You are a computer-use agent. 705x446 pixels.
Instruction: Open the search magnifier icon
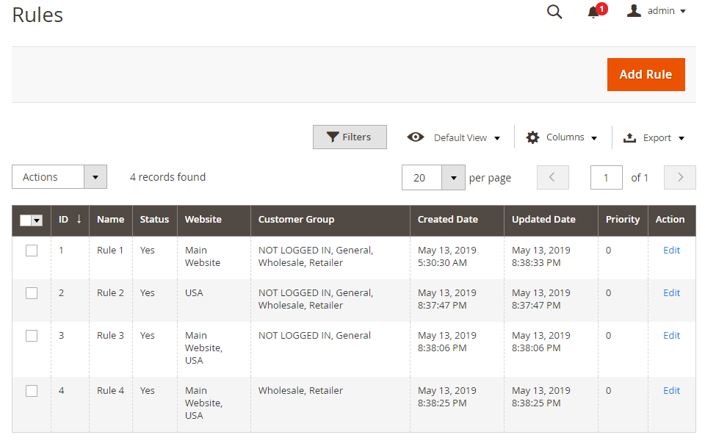[554, 12]
